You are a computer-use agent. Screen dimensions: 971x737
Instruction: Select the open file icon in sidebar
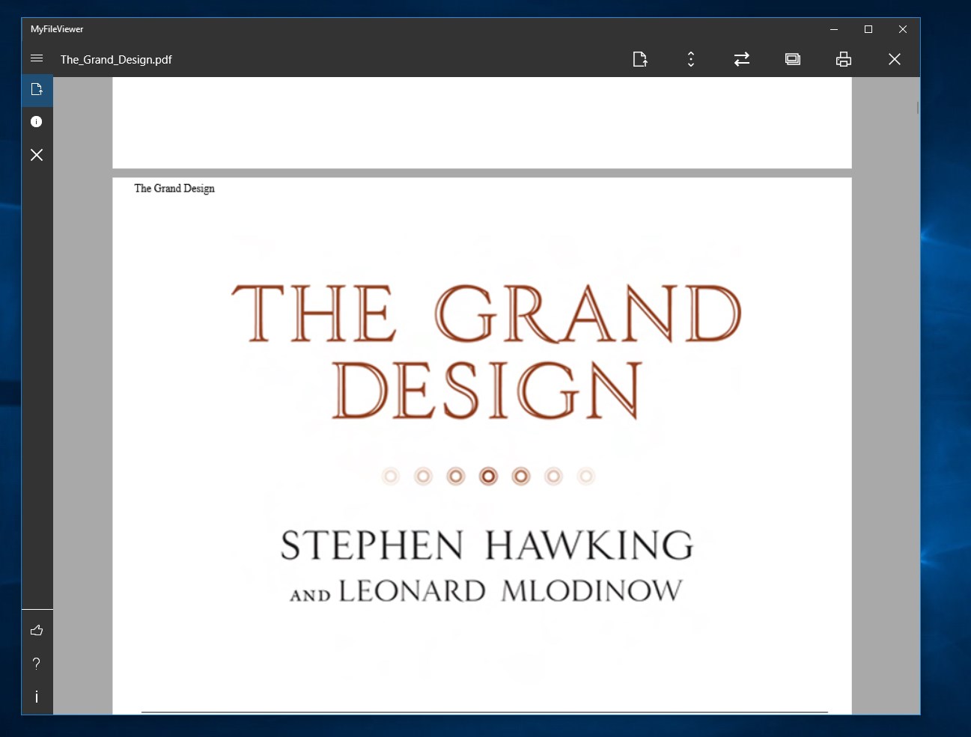pyautogui.click(x=37, y=90)
